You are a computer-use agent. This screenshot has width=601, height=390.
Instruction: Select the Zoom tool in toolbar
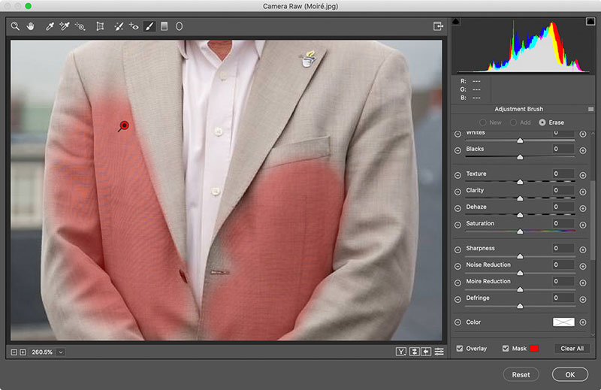point(15,26)
